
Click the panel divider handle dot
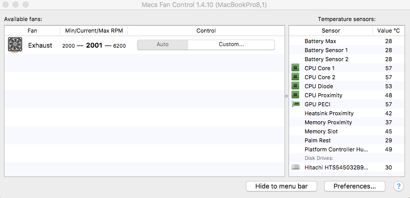coord(287,96)
